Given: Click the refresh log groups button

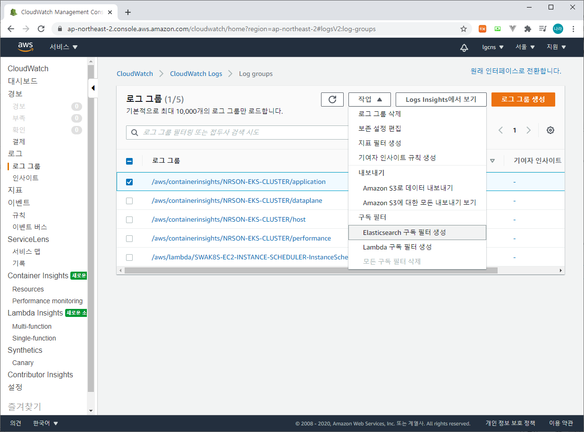Looking at the screenshot, I should tap(332, 100).
